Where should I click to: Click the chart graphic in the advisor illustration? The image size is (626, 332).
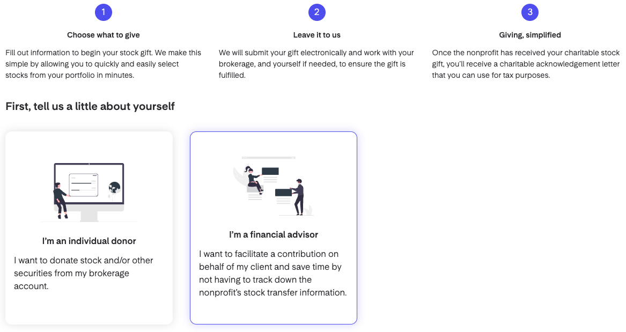(x=271, y=172)
